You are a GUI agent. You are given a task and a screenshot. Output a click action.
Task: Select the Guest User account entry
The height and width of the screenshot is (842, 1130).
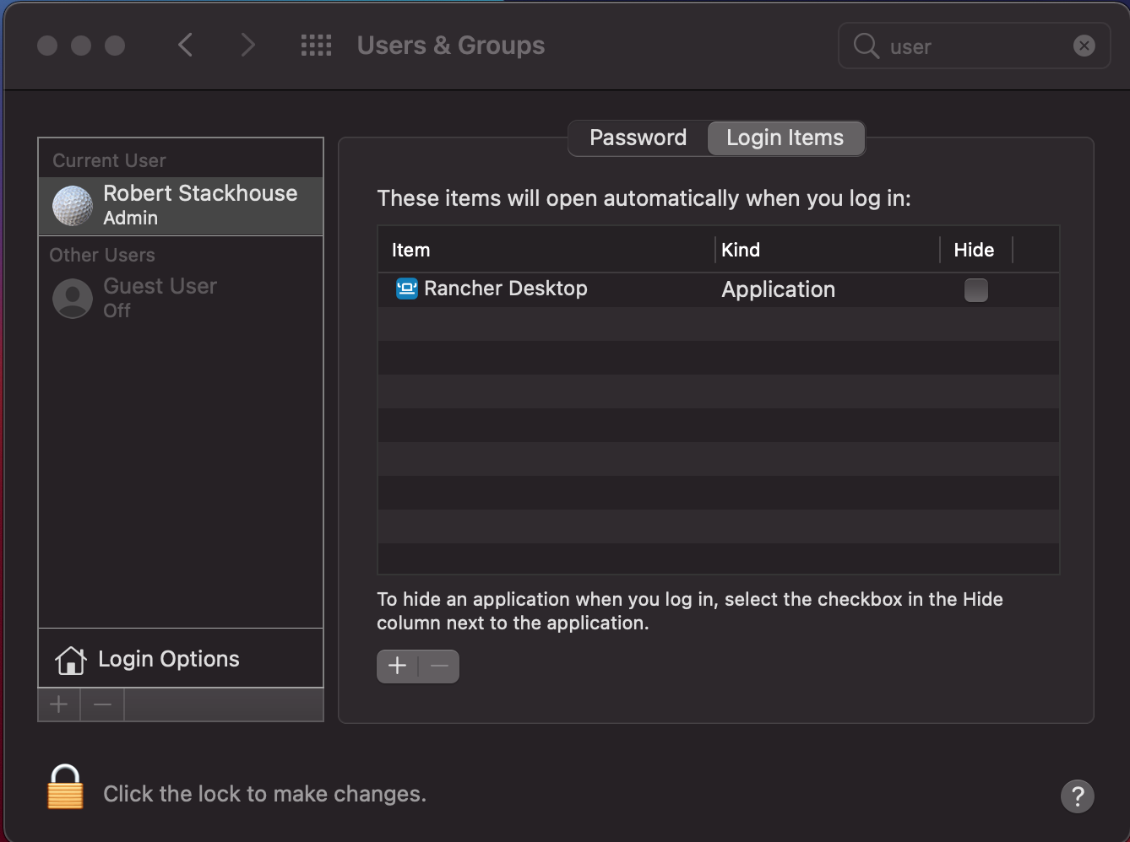point(160,298)
